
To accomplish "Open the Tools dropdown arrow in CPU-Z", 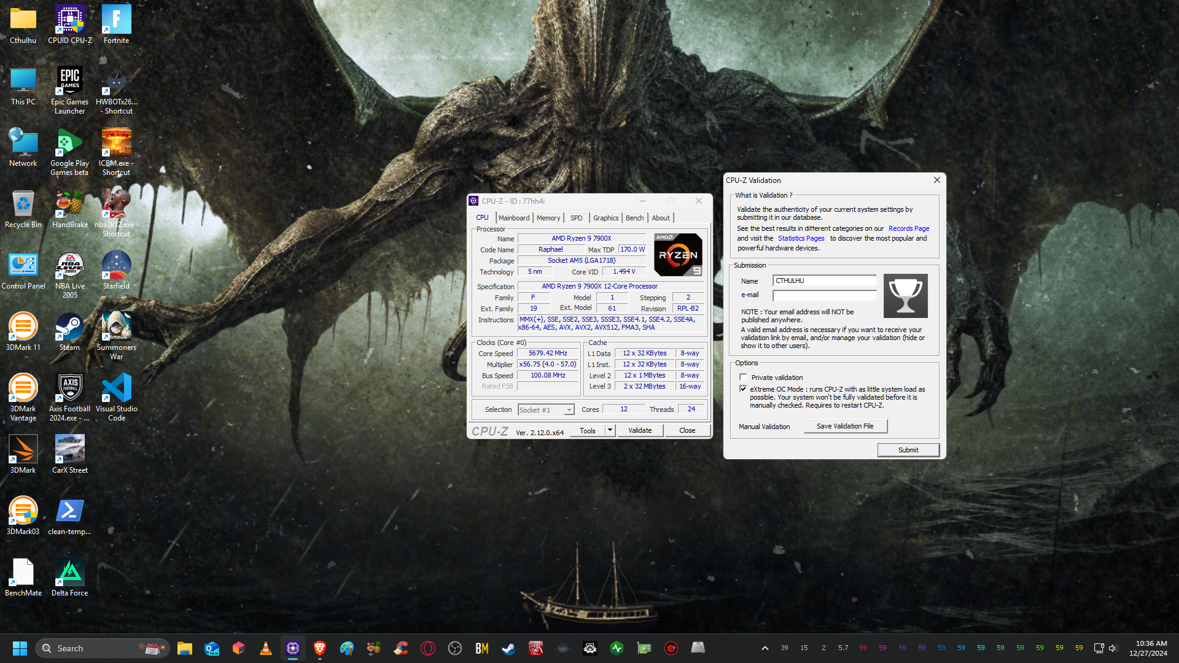I will 610,430.
